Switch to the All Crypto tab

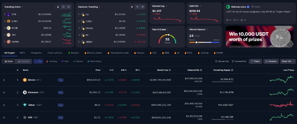(x=10, y=53)
